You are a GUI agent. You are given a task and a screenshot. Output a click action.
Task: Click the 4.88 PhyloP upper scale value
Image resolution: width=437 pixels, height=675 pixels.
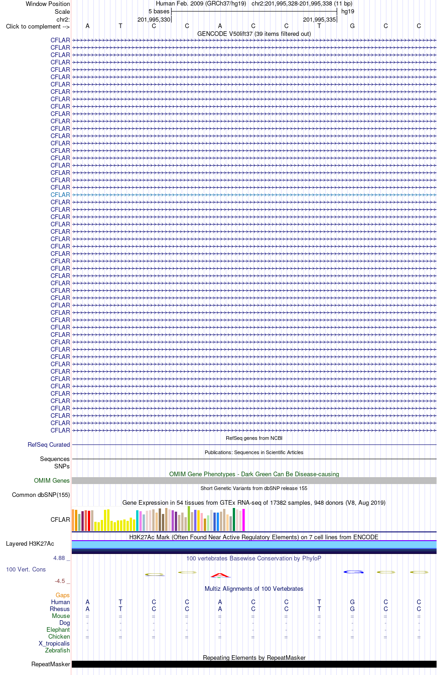59,558
